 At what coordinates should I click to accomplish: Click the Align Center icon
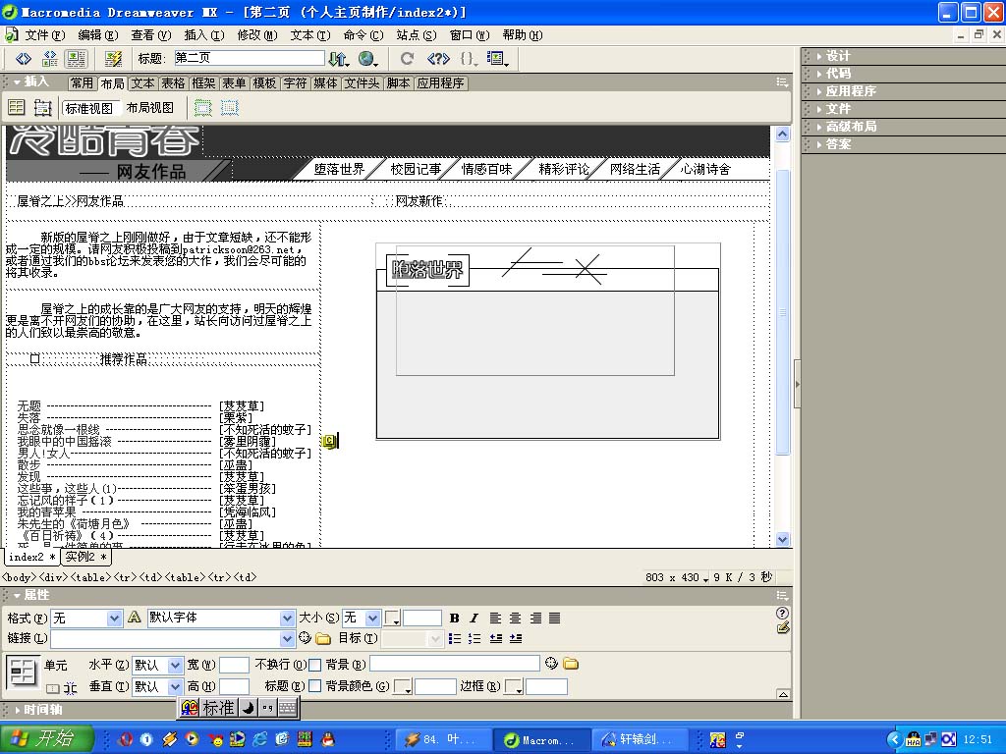tap(516, 619)
